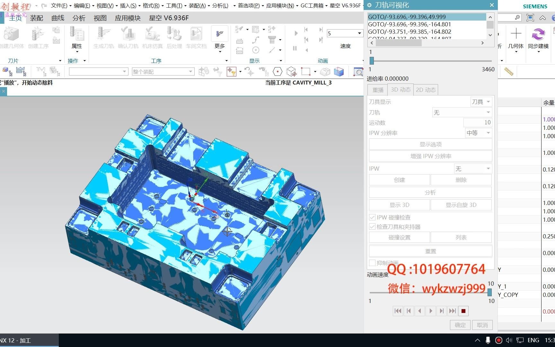Screen dimensions: 555x347
Task: Switch to 重播 tab
Action: coord(378,90)
